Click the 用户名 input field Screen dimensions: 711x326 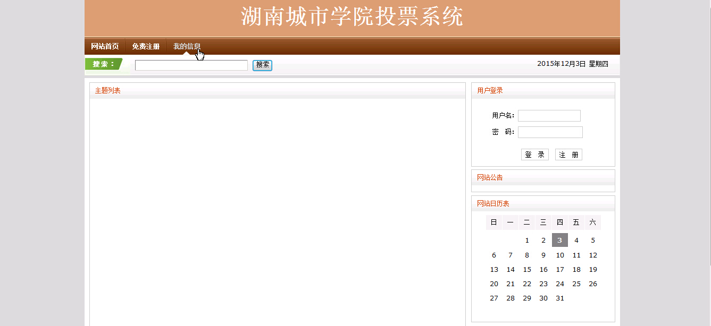click(x=549, y=116)
